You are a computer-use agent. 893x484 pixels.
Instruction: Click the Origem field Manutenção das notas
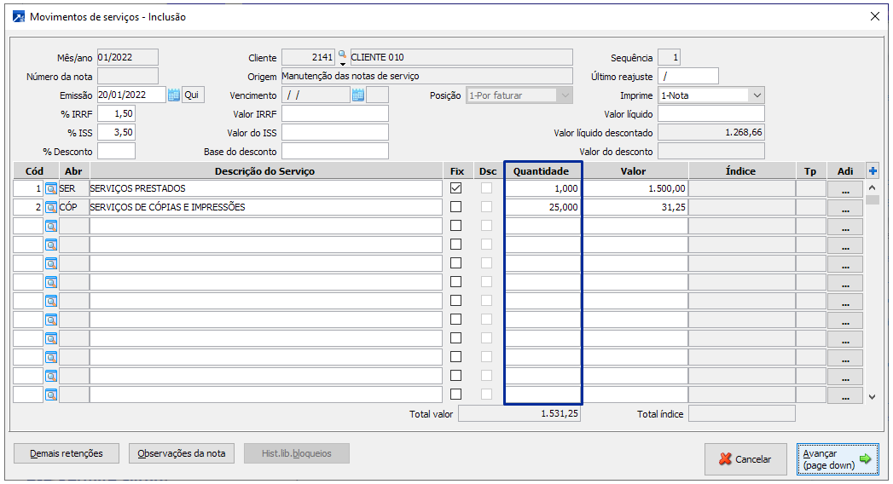(x=427, y=76)
